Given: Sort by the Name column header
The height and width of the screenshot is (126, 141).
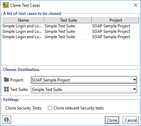Looking at the screenshot, I should point(23,20).
